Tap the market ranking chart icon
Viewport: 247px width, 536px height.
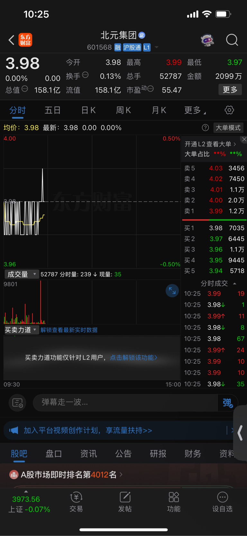click(14, 475)
